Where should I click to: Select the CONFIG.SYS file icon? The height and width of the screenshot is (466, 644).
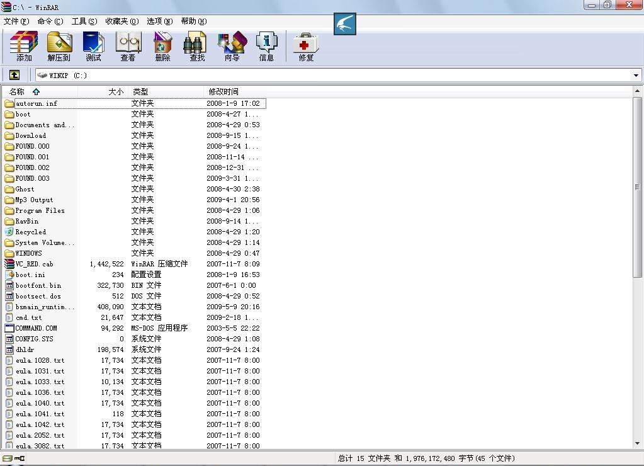click(x=9, y=339)
